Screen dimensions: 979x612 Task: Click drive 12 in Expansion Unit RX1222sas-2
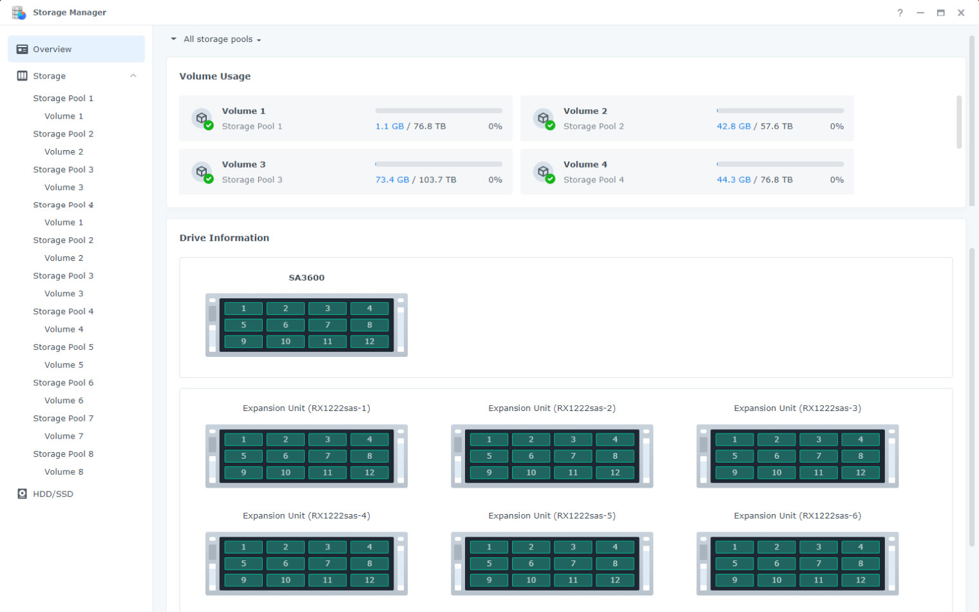[615, 472]
